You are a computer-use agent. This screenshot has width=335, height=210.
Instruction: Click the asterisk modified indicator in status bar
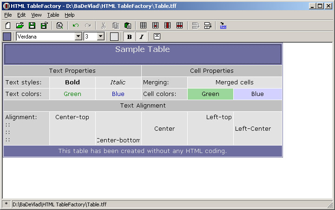pyautogui.click(x=6, y=204)
